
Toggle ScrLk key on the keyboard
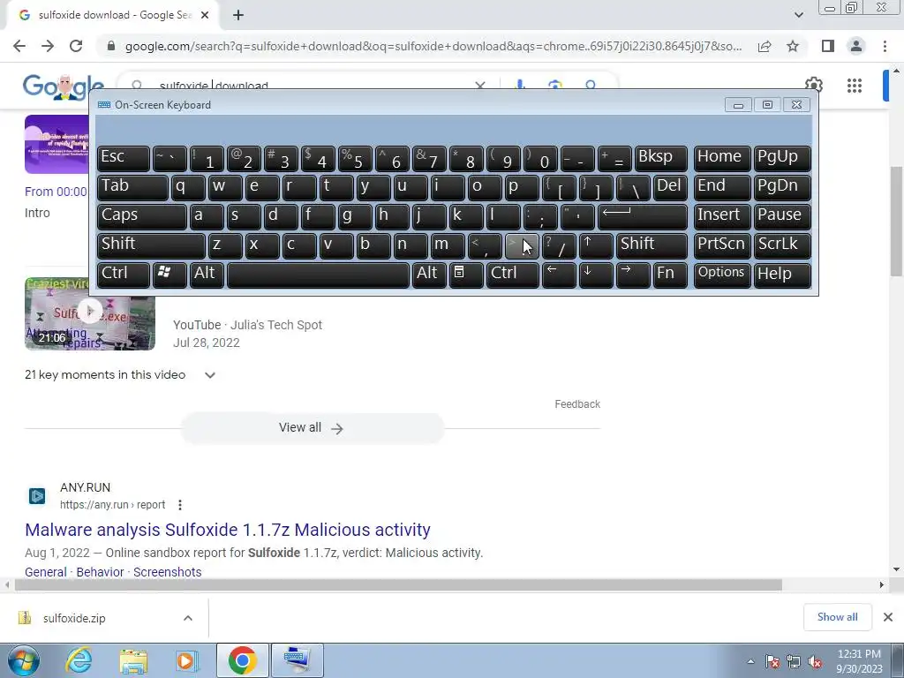782,245
